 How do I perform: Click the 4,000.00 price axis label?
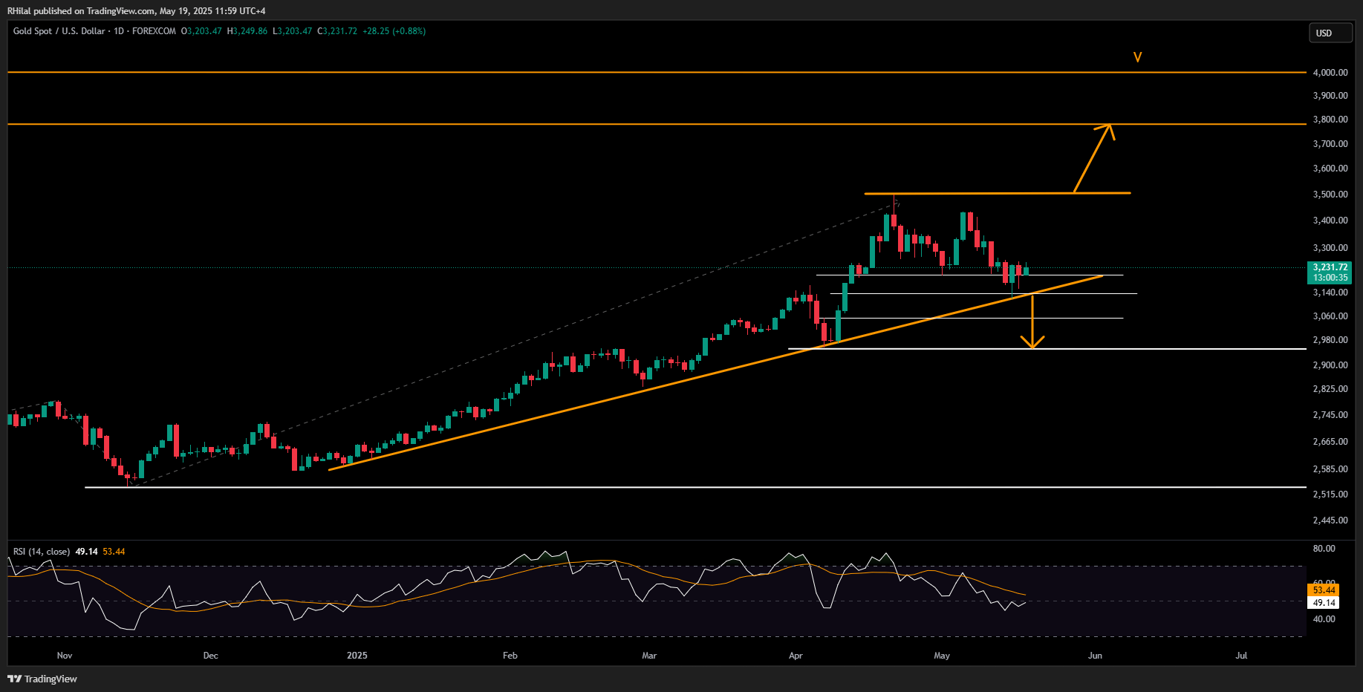(x=1330, y=73)
